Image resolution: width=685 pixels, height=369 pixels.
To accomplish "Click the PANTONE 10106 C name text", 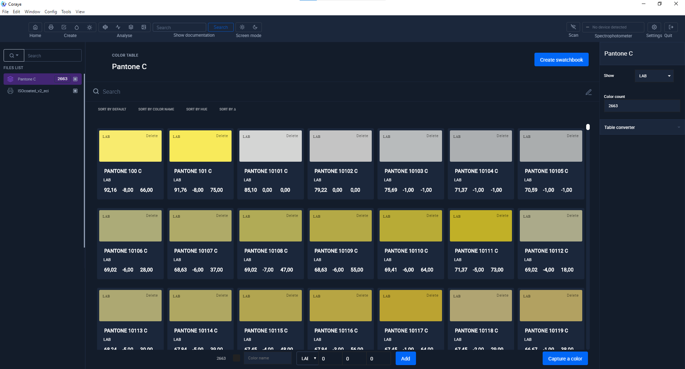I will point(126,251).
